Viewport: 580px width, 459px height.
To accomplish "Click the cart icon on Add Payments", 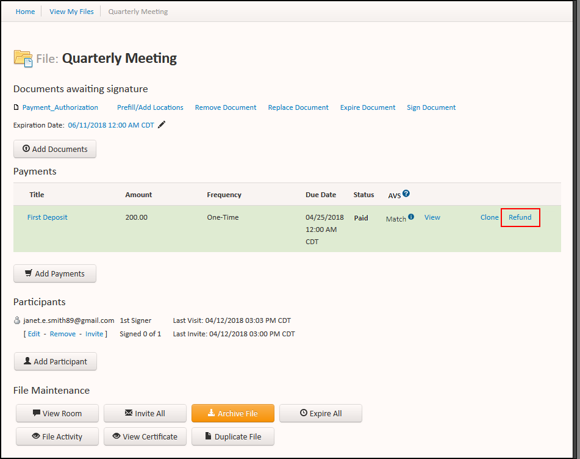I will tap(29, 273).
